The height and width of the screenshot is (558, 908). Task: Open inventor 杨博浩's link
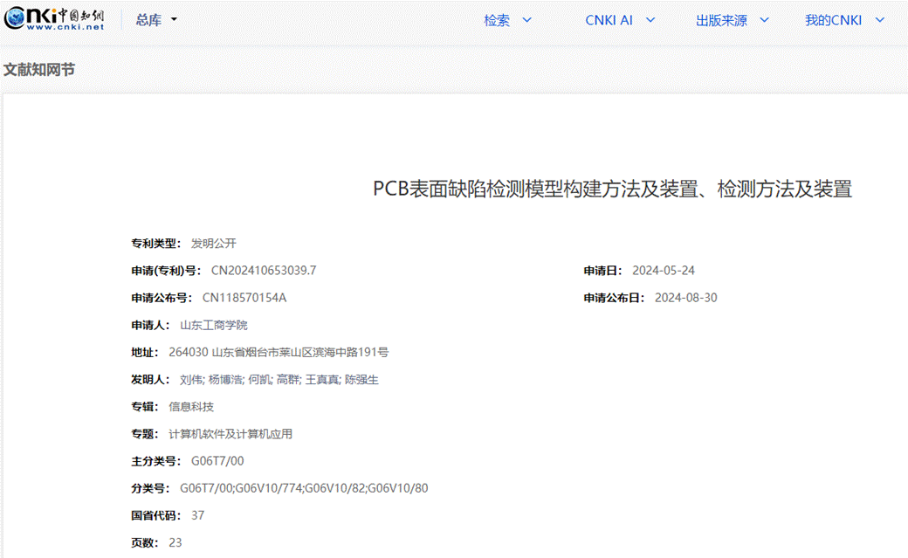click(x=224, y=379)
